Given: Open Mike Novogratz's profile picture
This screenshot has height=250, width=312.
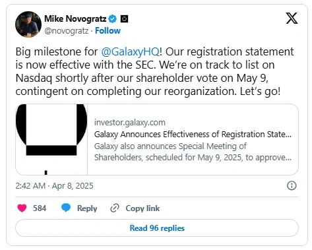Looking at the screenshot, I should point(28,24).
